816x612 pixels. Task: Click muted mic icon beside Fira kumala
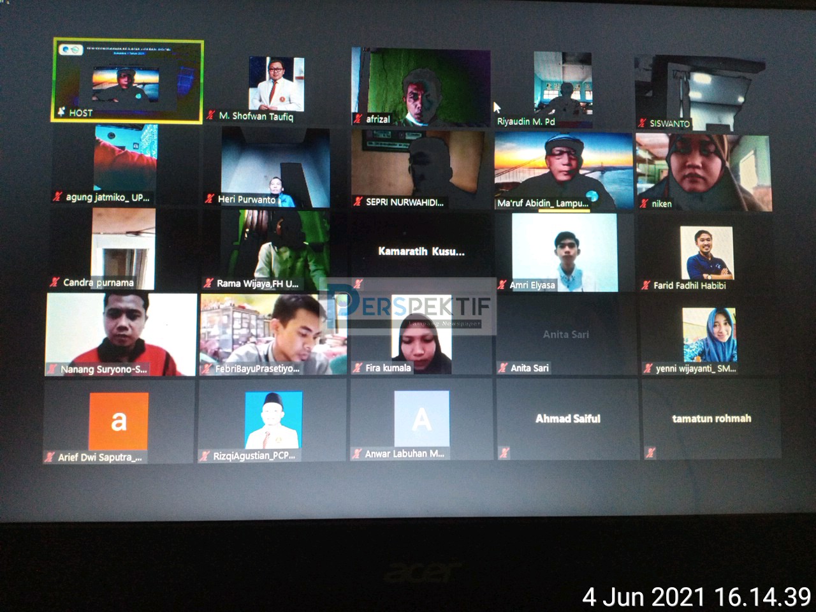(358, 368)
